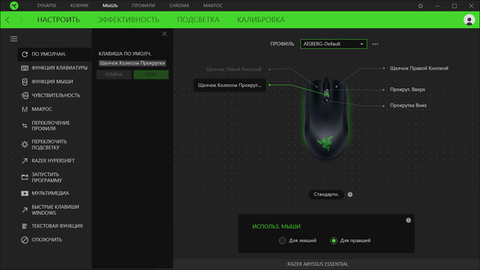Click the macro M icon
This screenshot has height=270, width=480.
25,109
